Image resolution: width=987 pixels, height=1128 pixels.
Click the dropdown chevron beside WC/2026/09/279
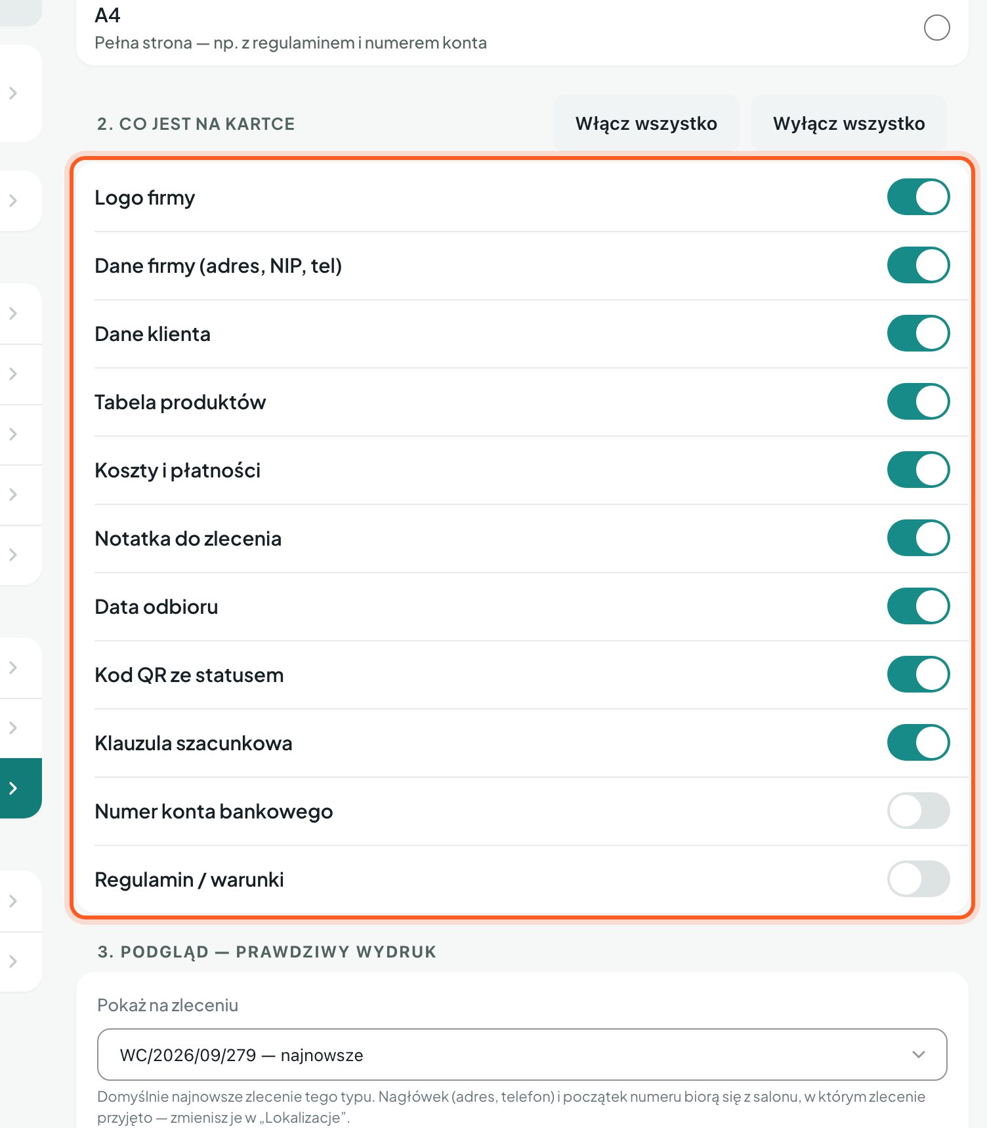pyautogui.click(x=918, y=1055)
